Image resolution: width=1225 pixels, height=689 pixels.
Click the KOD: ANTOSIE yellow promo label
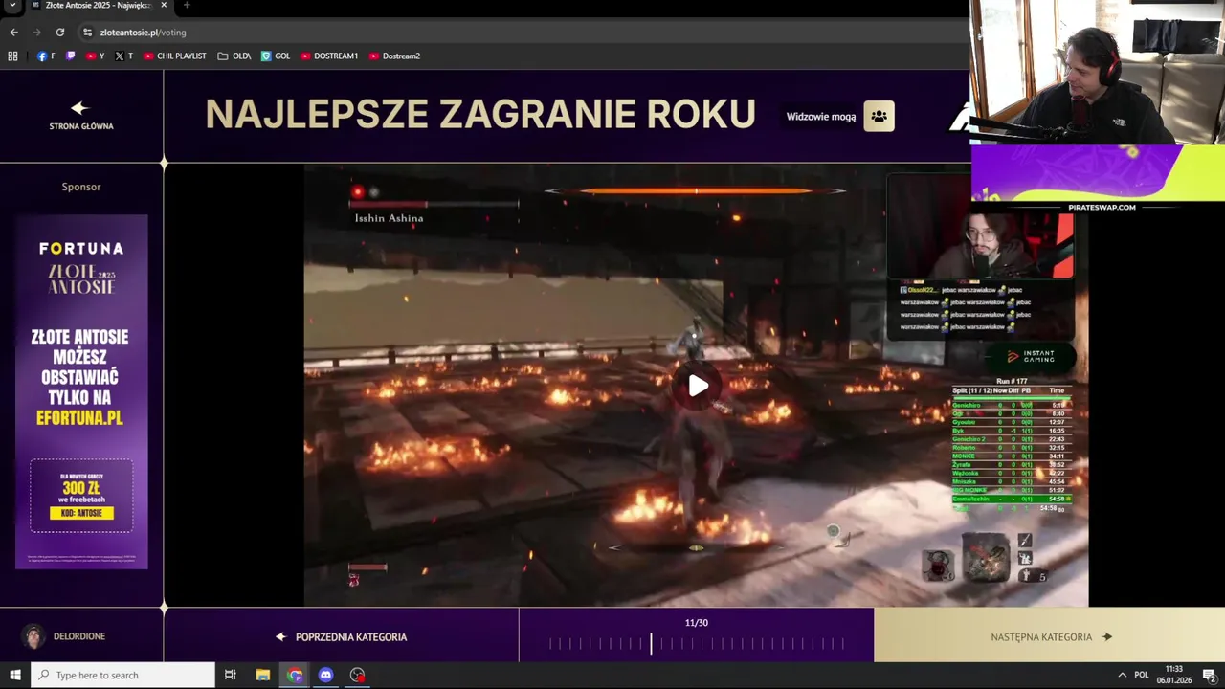(81, 513)
